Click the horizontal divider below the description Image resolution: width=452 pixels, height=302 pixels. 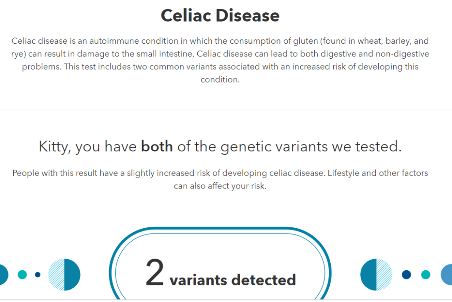click(x=226, y=110)
